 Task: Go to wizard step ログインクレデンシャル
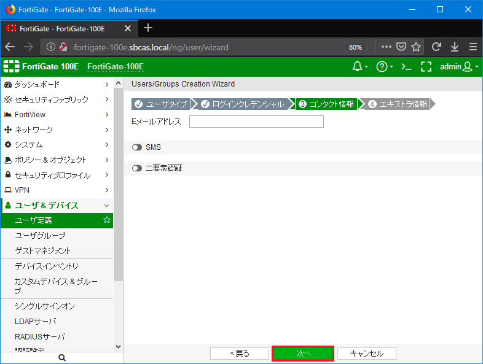(x=243, y=104)
